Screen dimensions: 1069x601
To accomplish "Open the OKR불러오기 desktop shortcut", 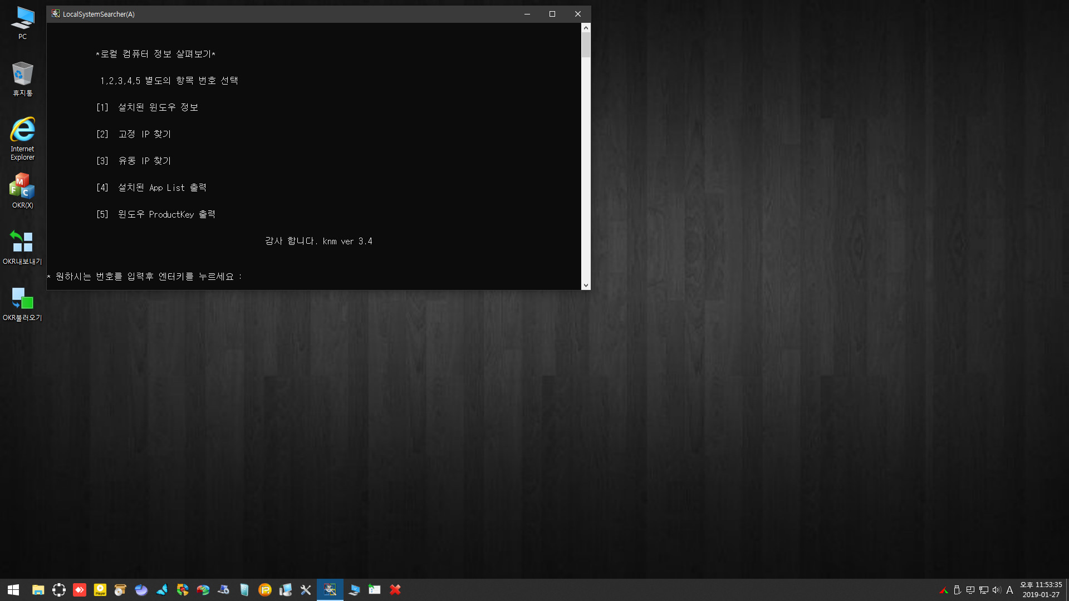I will (22, 304).
